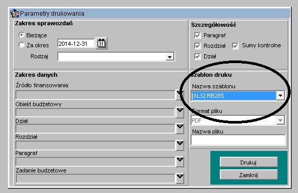The image size is (298, 193).
Task: Expand the Rozdział dropdown arrow in Zakres danych
Action: click(180, 145)
